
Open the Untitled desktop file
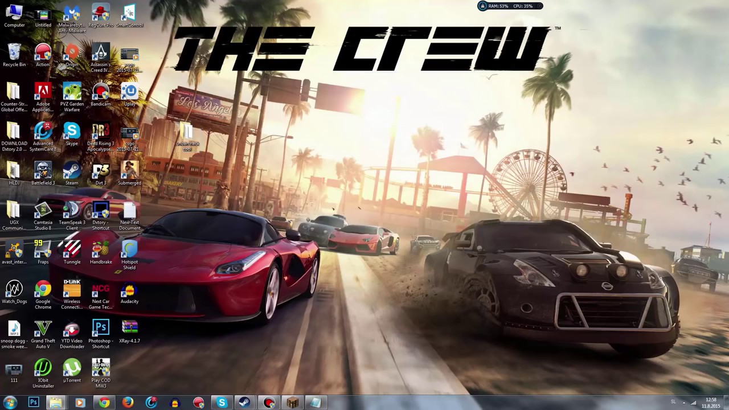pos(43,16)
